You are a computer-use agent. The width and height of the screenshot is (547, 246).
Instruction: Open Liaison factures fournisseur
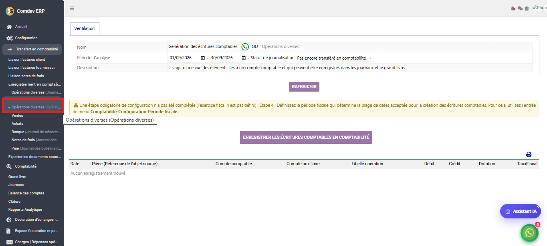point(32,68)
